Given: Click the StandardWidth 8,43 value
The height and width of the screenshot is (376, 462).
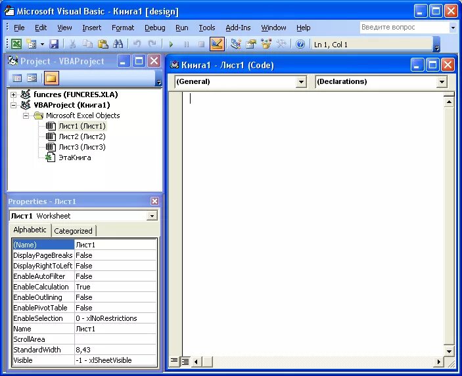Looking at the screenshot, I should [x=115, y=350].
